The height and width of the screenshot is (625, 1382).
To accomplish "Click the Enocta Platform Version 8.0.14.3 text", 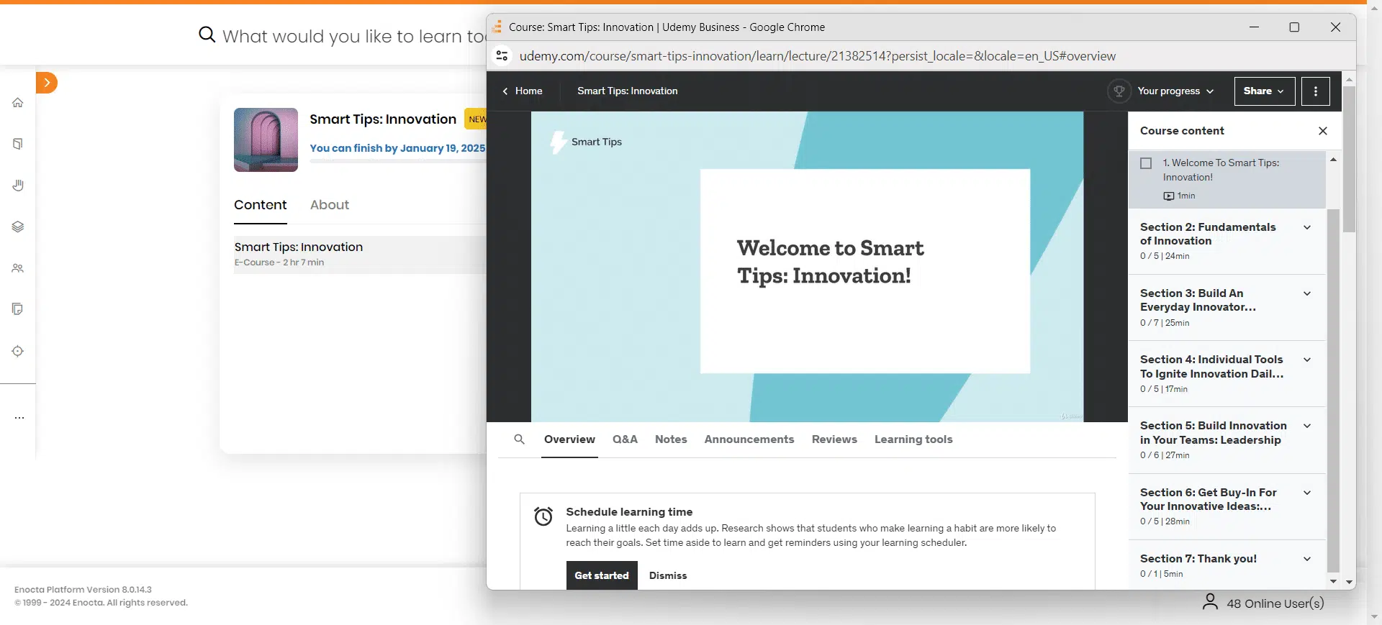I will pos(83,590).
